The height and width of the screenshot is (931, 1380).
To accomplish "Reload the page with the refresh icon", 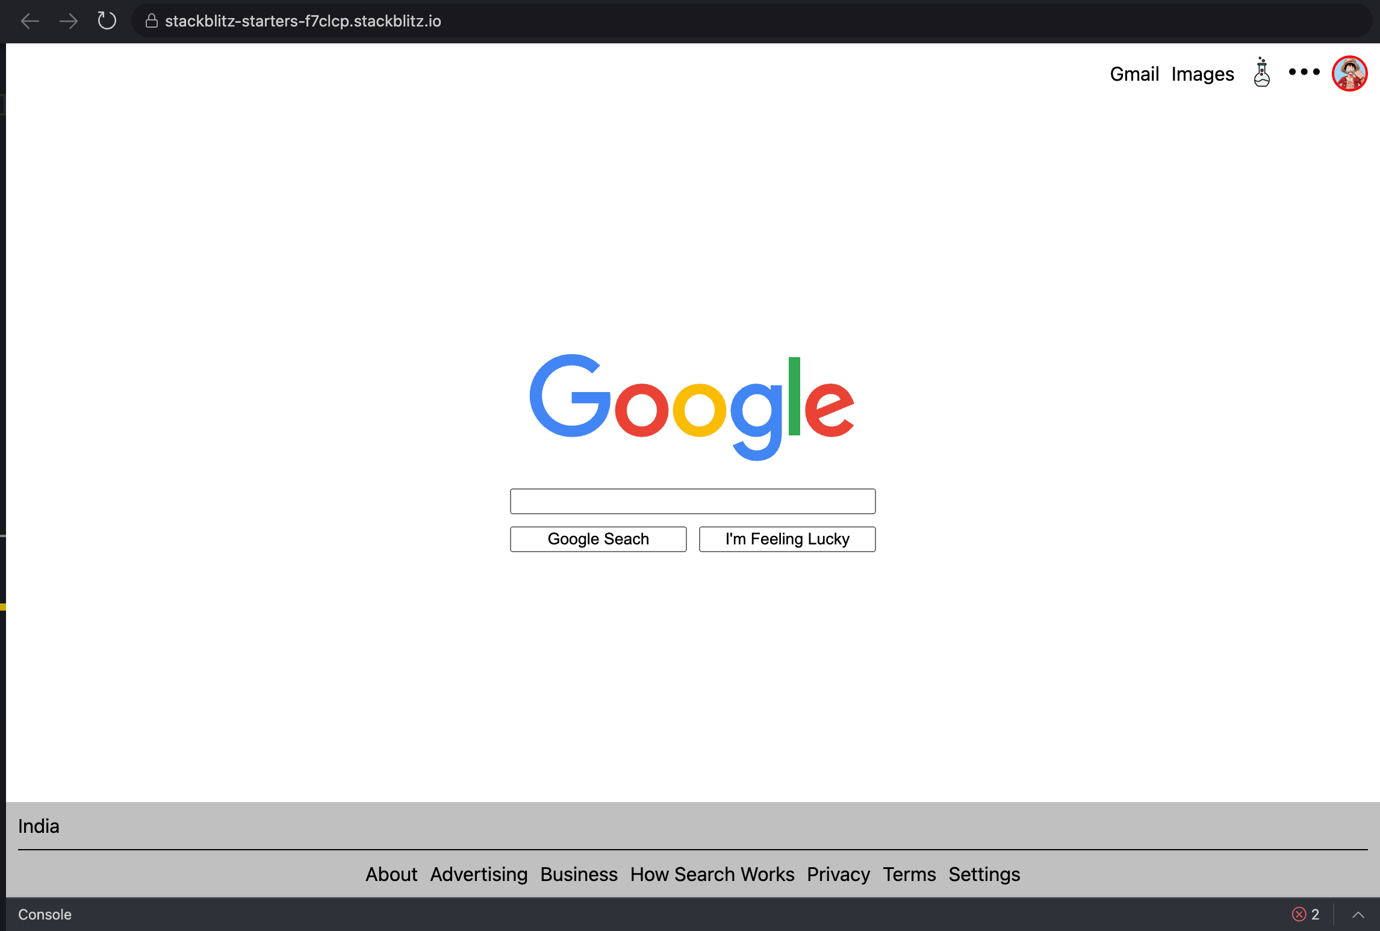I will pyautogui.click(x=107, y=20).
